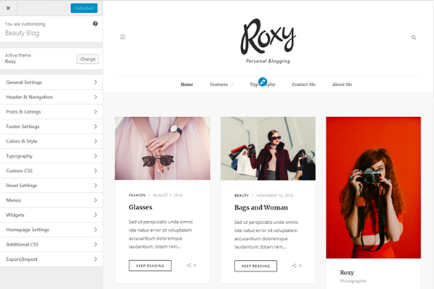This screenshot has height=289, width=434.
Task: Go to the Contact Me menu item
Action: (303, 85)
